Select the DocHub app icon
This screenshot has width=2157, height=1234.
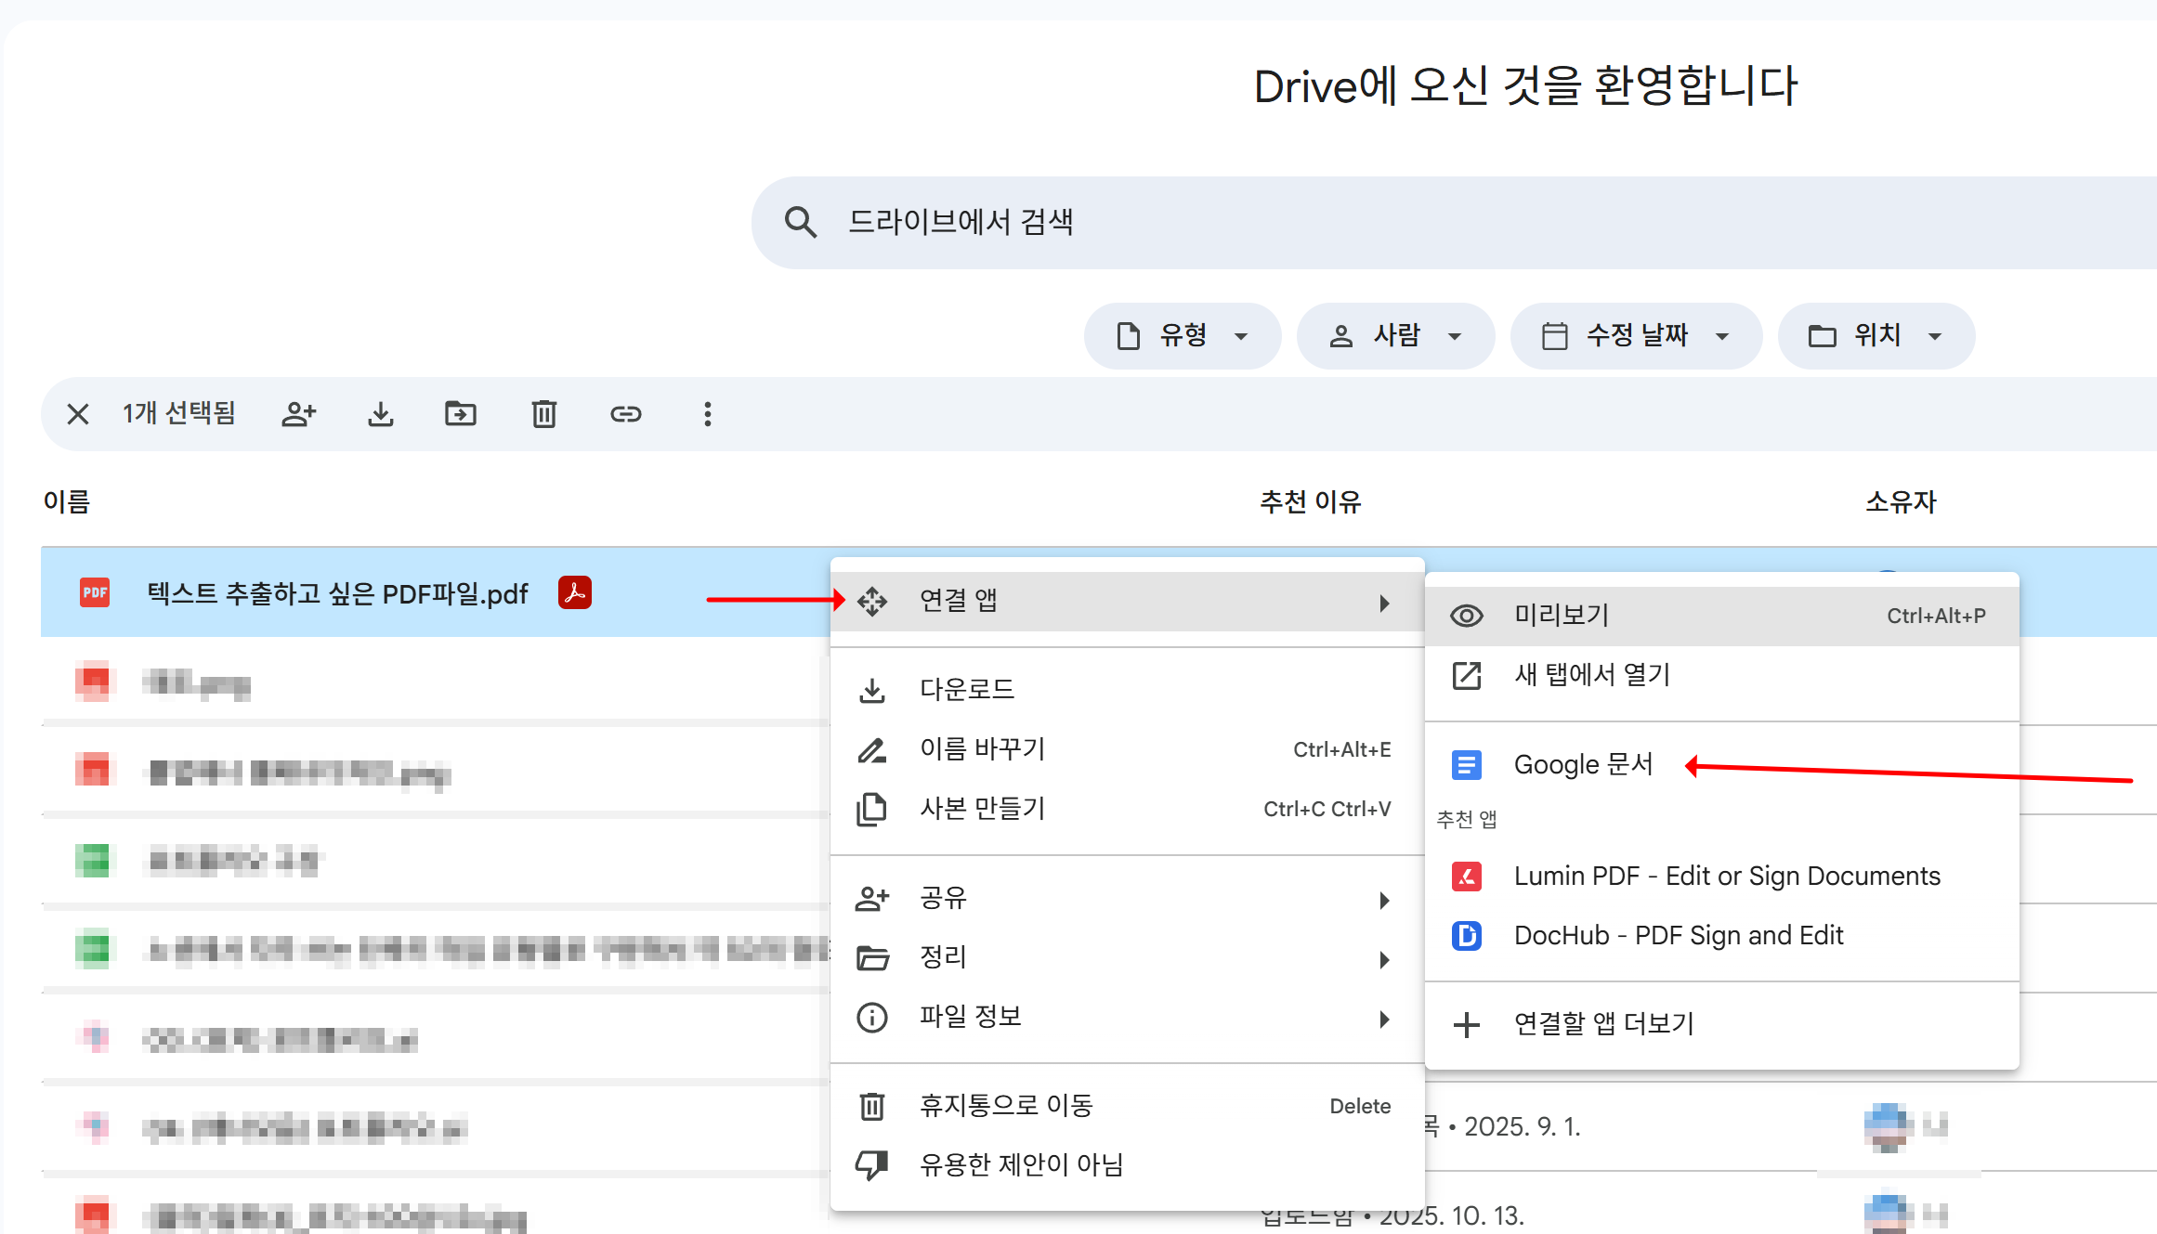point(1466,936)
